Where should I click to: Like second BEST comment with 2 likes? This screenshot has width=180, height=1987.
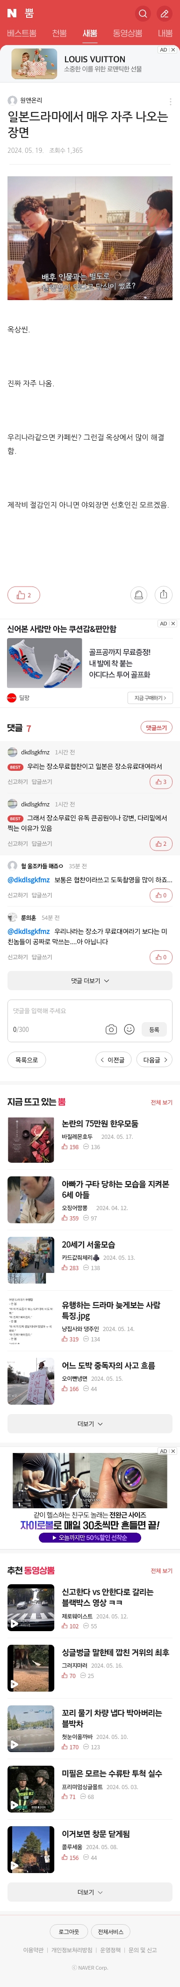pos(161,843)
